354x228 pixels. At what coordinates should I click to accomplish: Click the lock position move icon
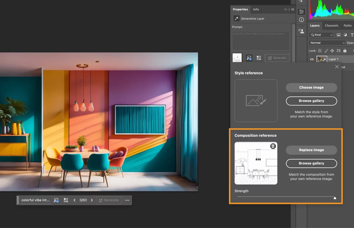[332, 51]
